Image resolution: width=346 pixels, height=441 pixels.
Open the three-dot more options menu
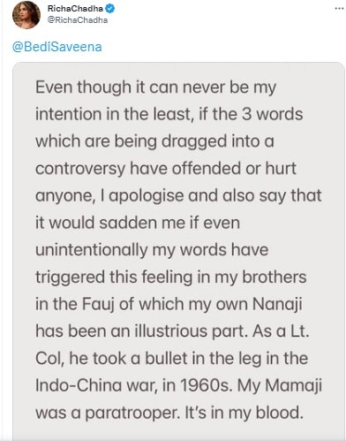tap(339, 8)
